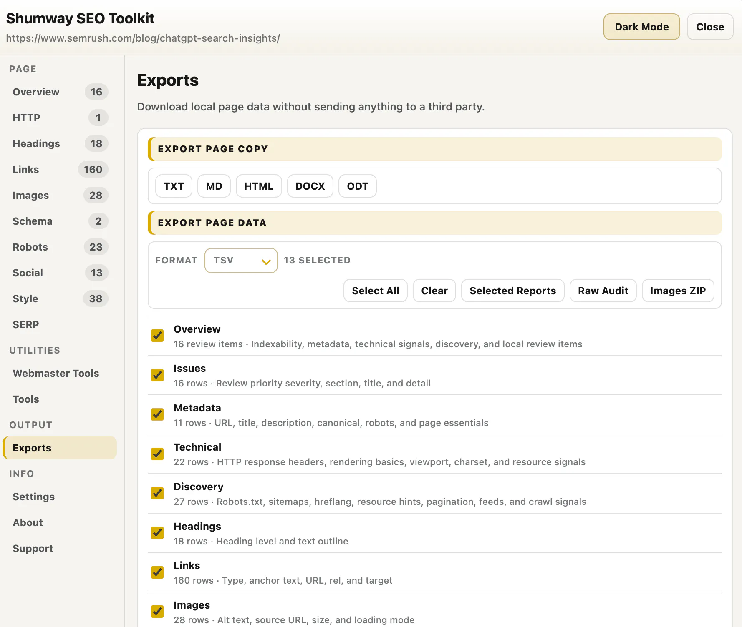Click '27 rows · Robots.txt, sitemaps' description
The image size is (742, 627).
[380, 502]
